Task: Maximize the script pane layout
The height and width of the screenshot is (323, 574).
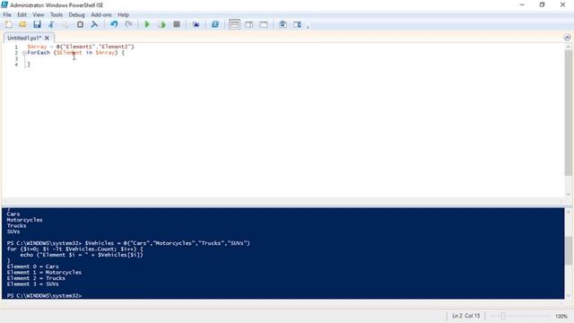Action: [264, 24]
